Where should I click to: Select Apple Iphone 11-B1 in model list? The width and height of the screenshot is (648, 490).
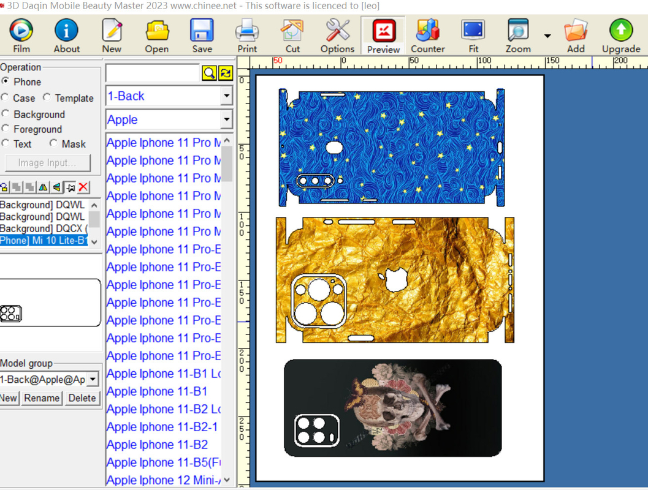157,391
